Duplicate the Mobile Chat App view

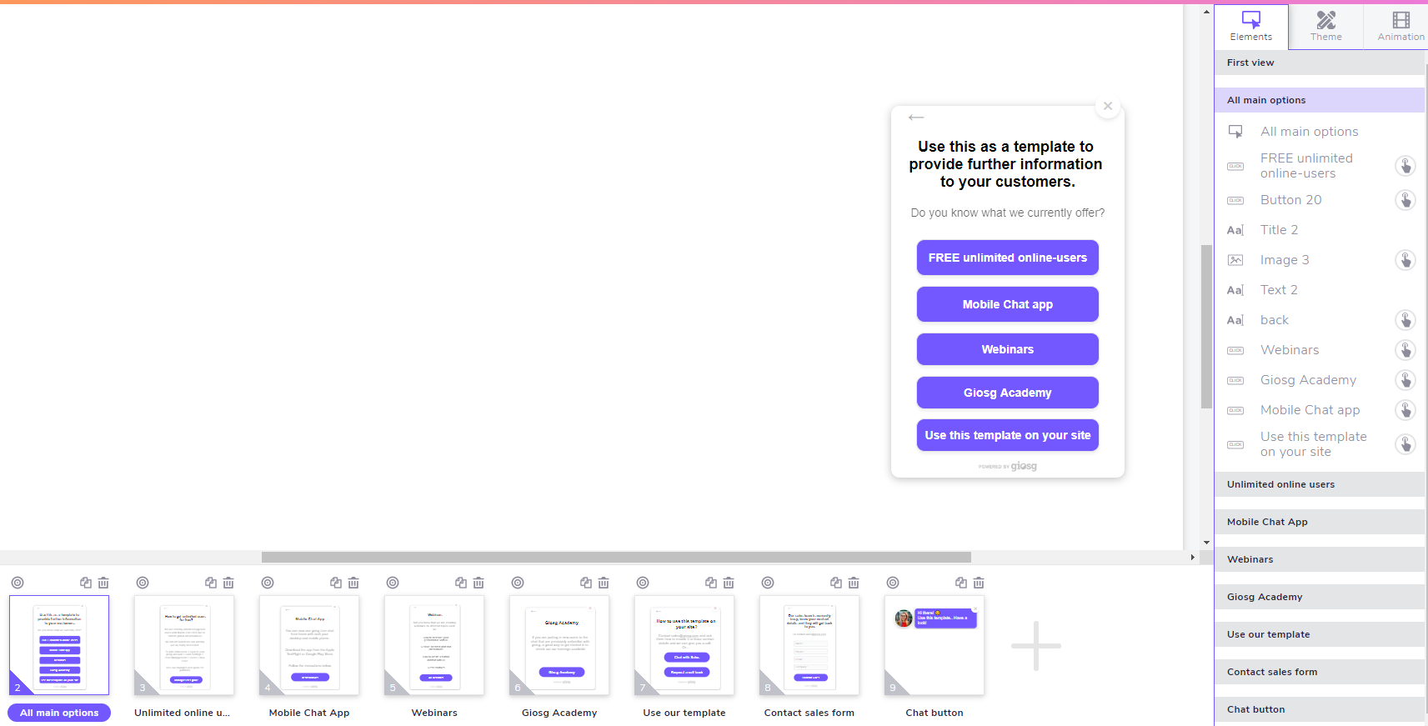pos(336,583)
